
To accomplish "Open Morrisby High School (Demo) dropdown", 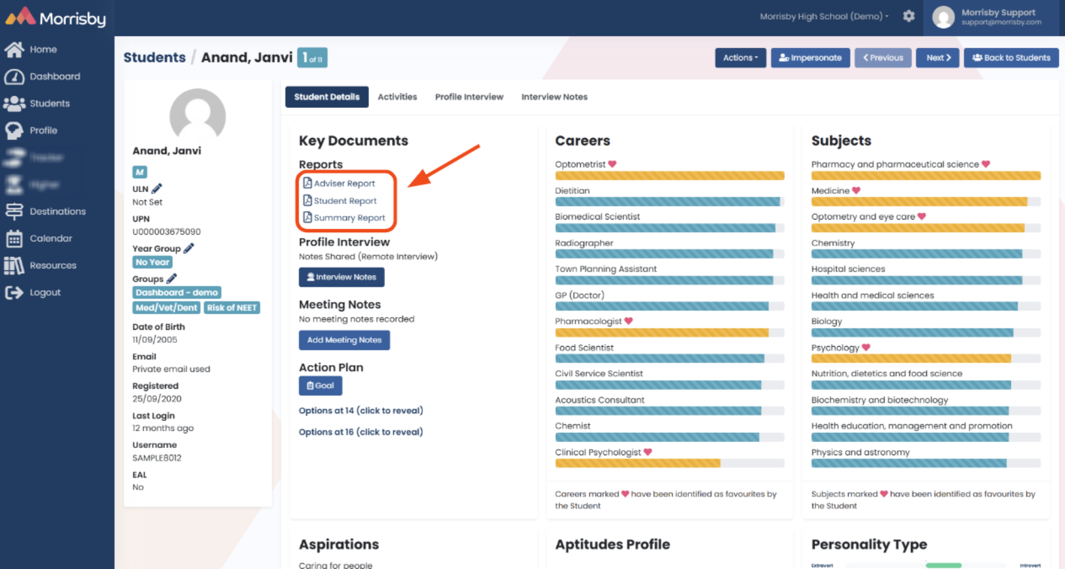I will [x=824, y=16].
